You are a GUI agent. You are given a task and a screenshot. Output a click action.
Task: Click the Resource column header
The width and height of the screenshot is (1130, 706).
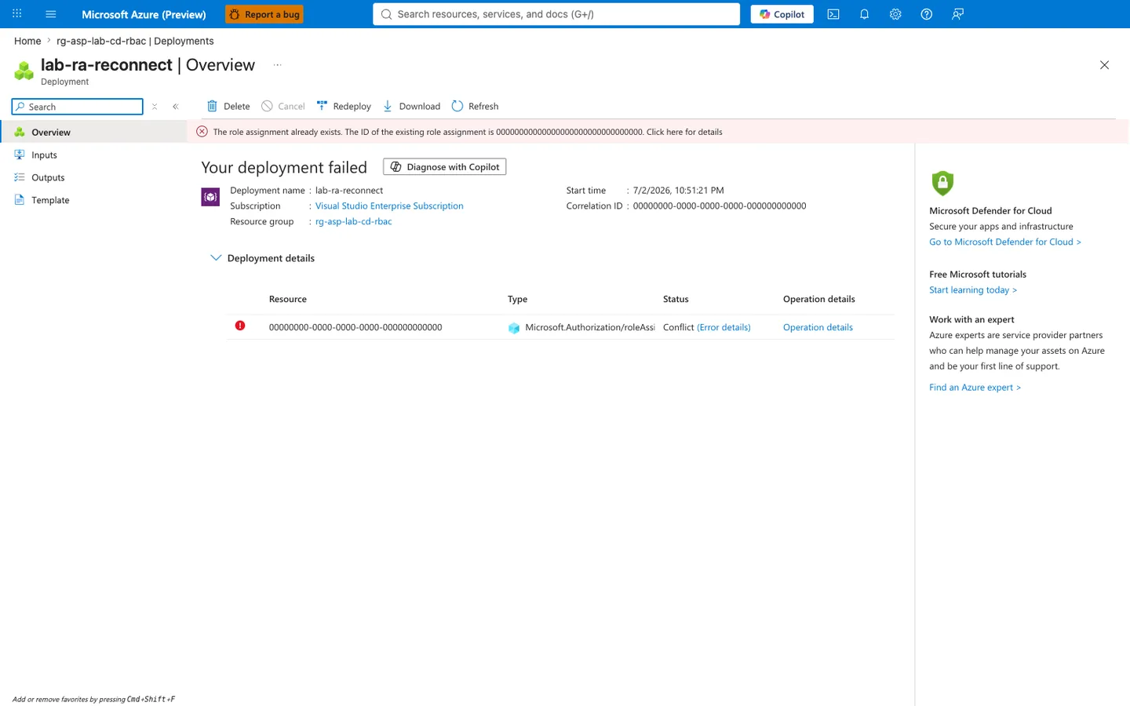tap(288, 299)
